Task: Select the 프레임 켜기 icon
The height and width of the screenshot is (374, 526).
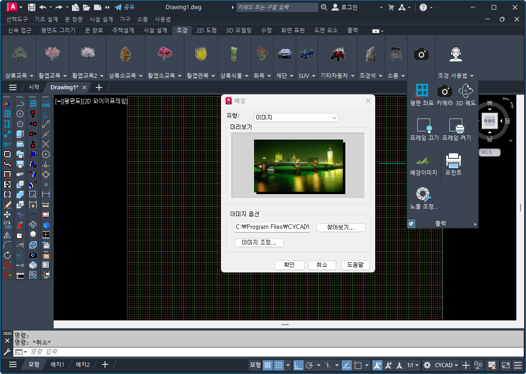Action: point(456,125)
